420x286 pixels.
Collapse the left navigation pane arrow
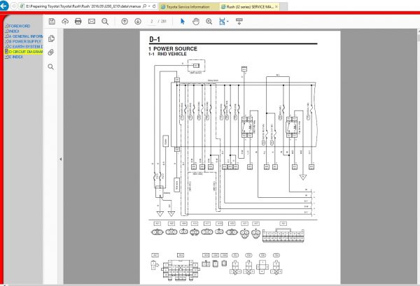(x=60, y=159)
